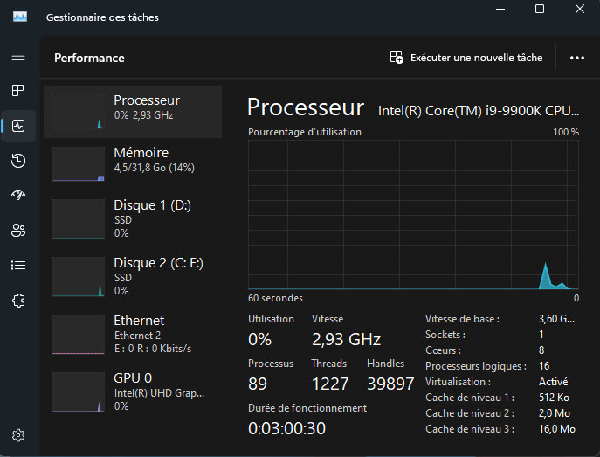Show Disque 2 (C: E:) performance
The image size is (600, 457).
tap(132, 276)
